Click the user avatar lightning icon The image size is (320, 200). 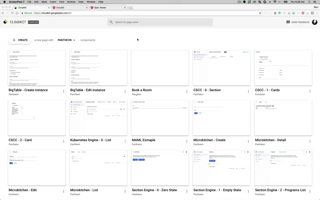[314, 22]
